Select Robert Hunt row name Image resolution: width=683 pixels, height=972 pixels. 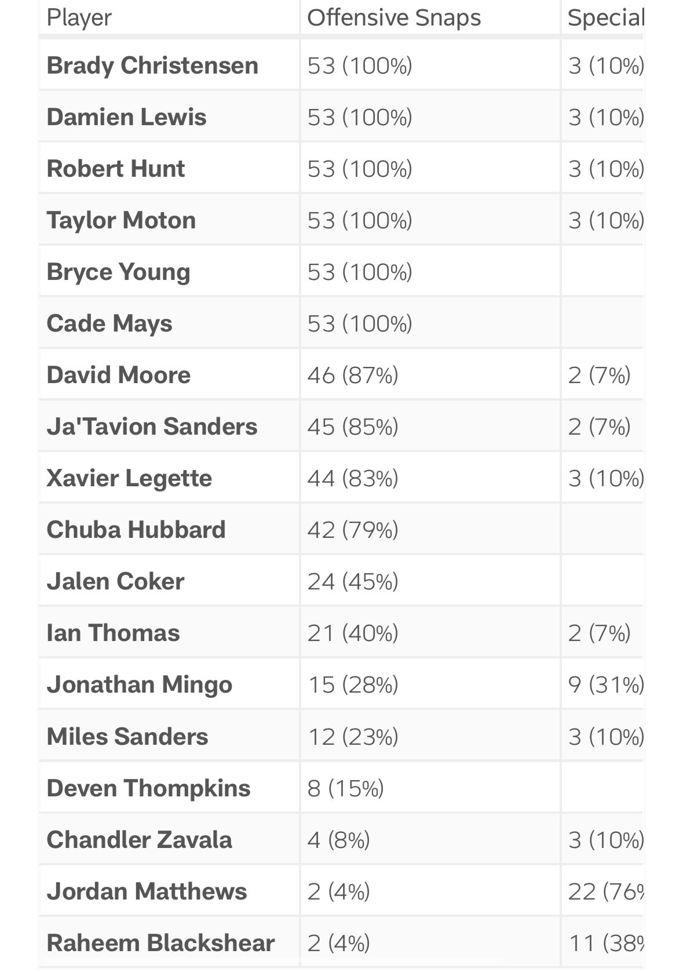tap(116, 168)
